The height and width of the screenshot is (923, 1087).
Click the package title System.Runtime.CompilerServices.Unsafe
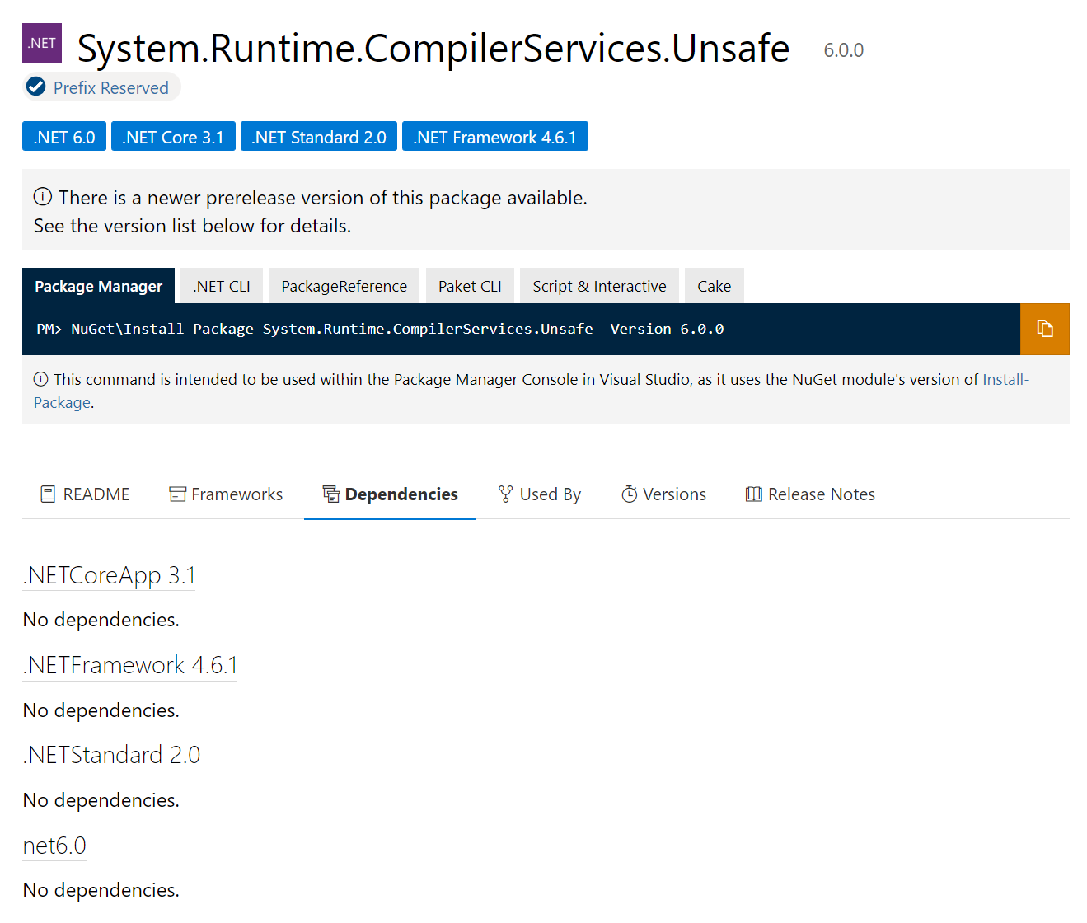[433, 48]
